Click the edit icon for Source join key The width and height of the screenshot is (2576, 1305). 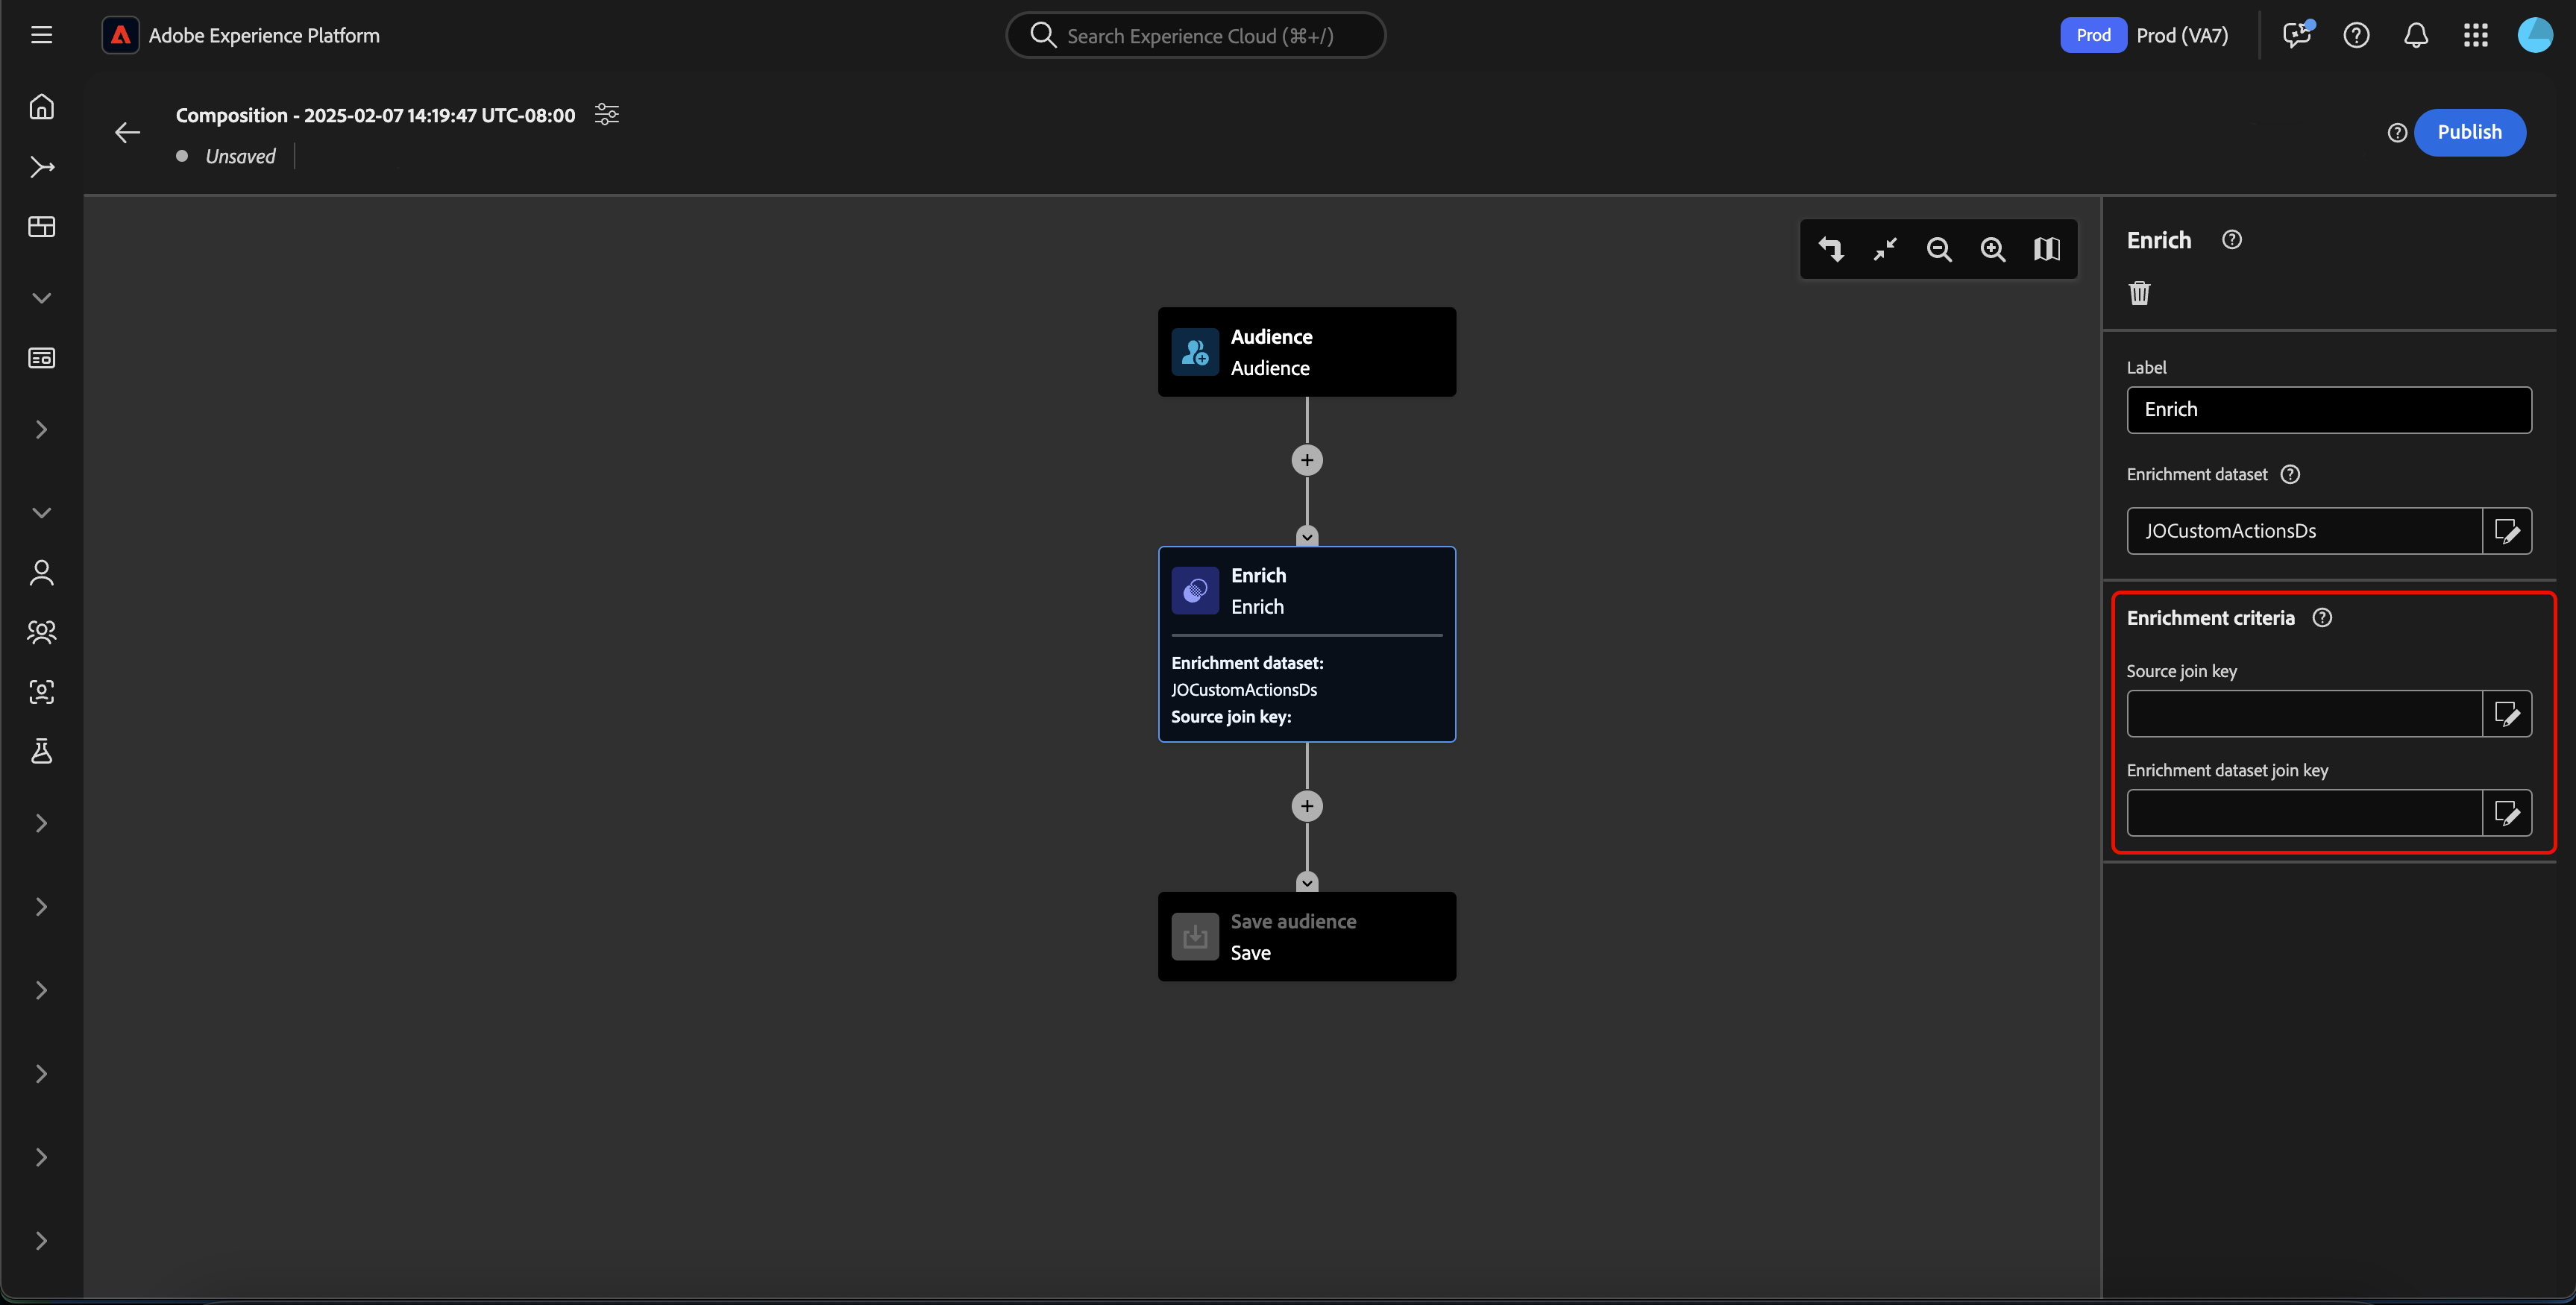coord(2507,714)
